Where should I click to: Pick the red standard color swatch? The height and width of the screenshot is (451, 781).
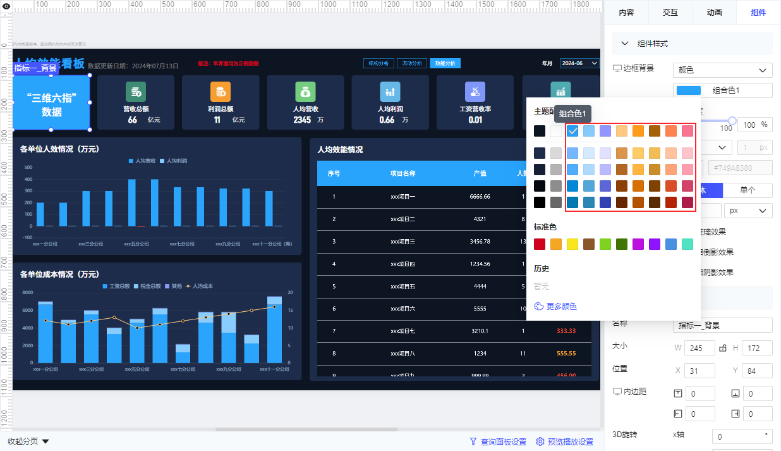coord(540,244)
